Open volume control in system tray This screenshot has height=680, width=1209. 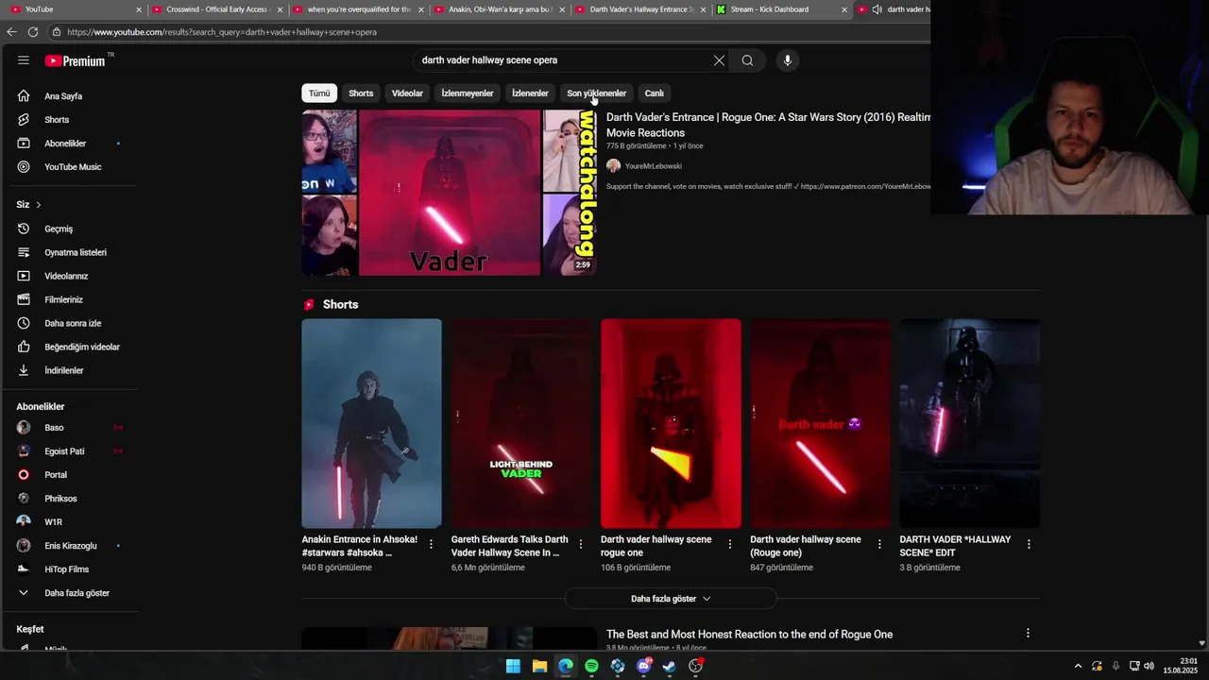click(1149, 666)
